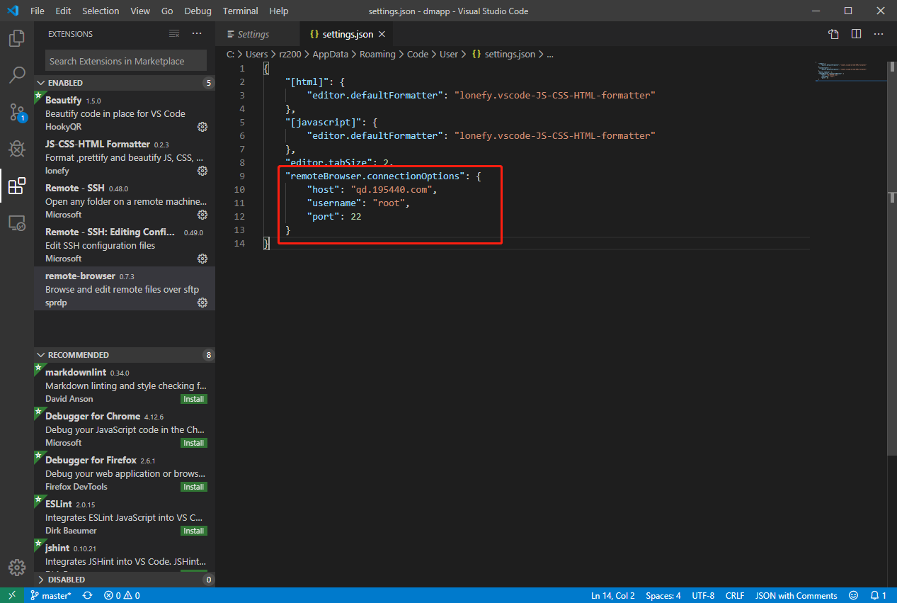The image size is (897, 603).
Task: Open the Debug menu
Action: 198,11
